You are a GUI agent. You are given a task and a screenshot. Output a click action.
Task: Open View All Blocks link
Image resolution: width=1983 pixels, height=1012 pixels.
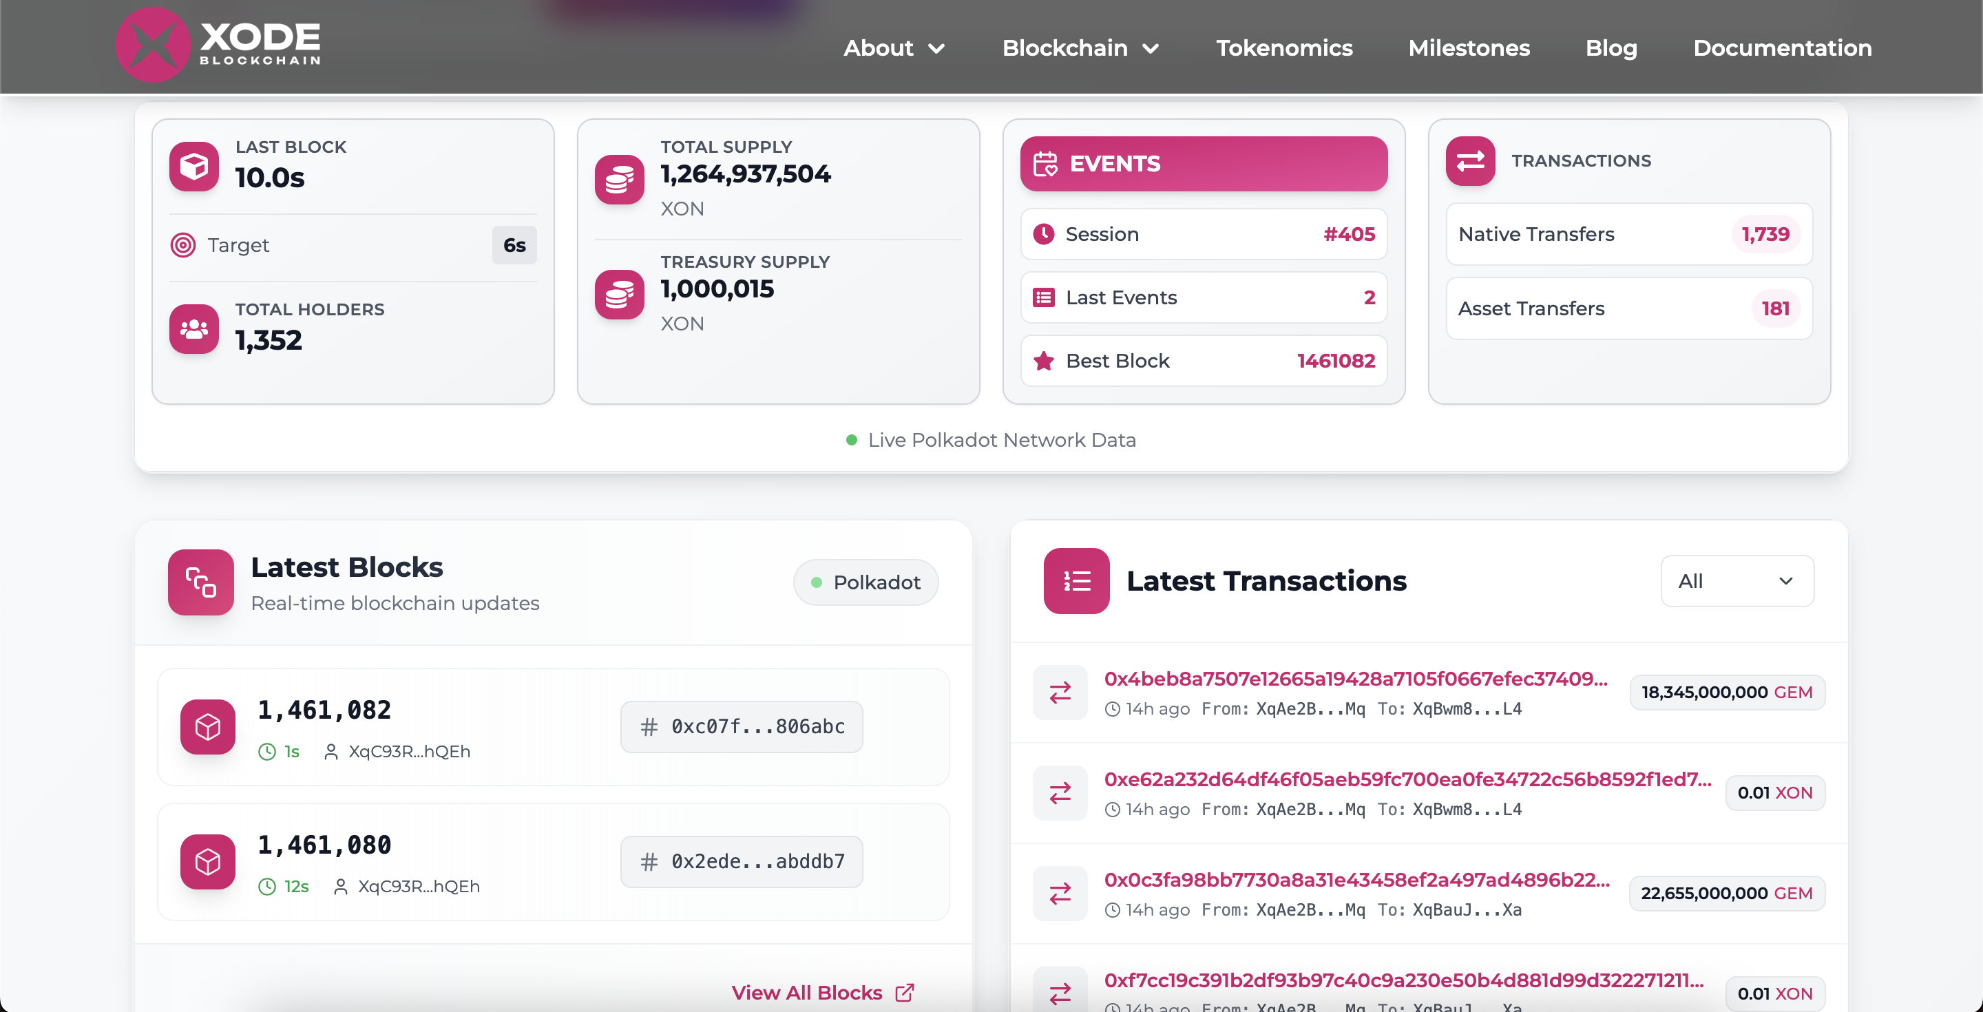point(822,993)
